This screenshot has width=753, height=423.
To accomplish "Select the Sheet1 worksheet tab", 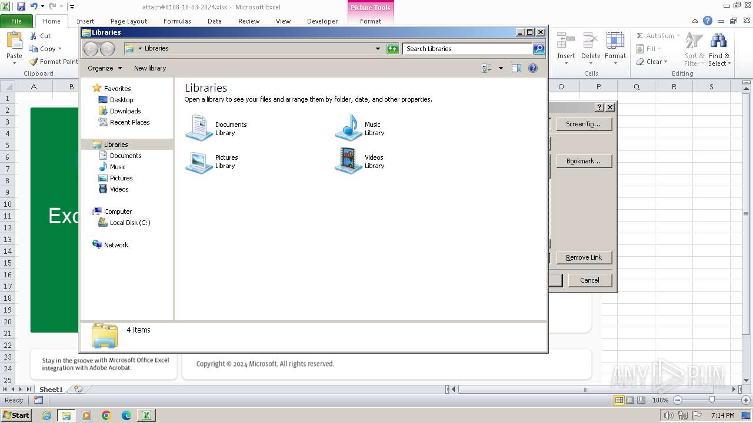I will click(51, 390).
